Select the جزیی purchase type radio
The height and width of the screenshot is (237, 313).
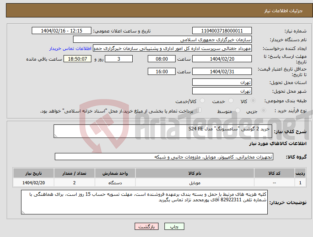click(263, 110)
